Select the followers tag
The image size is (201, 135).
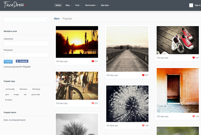point(24,89)
